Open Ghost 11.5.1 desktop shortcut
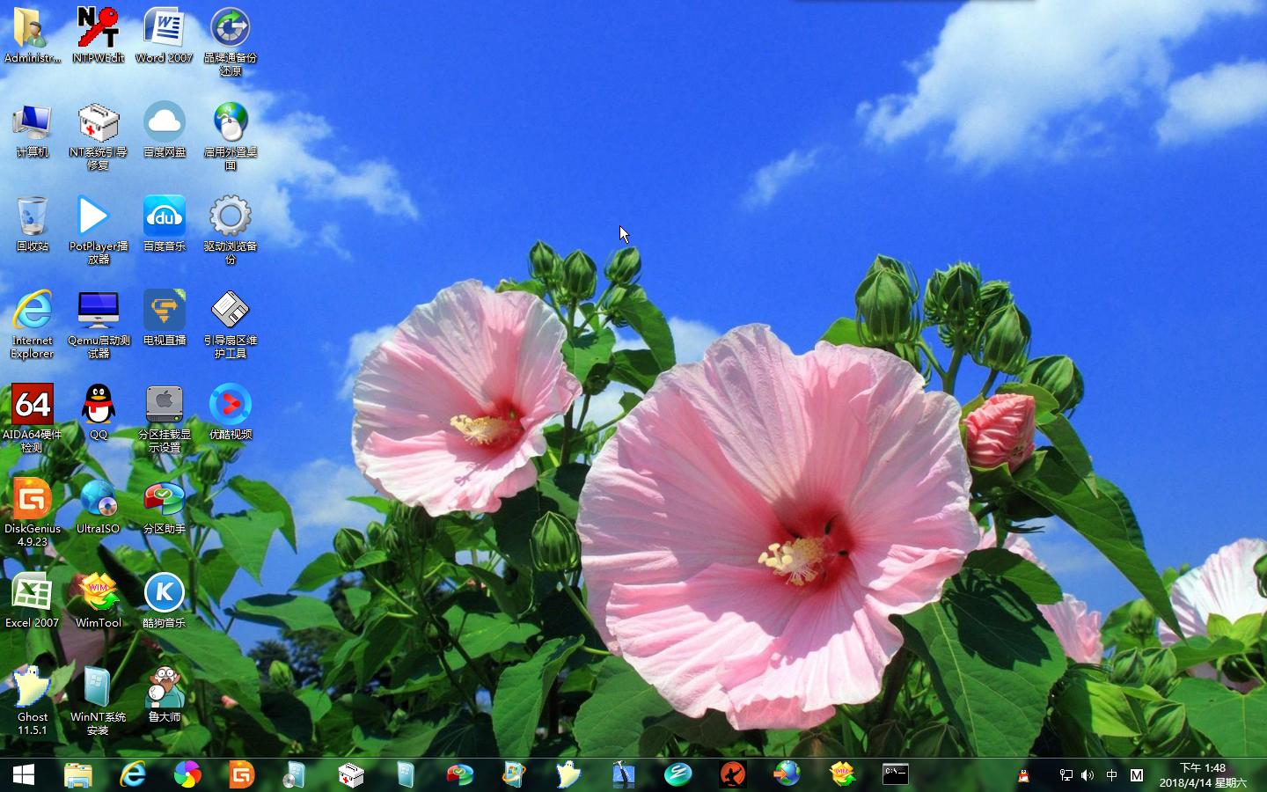1267x792 pixels. point(33,700)
